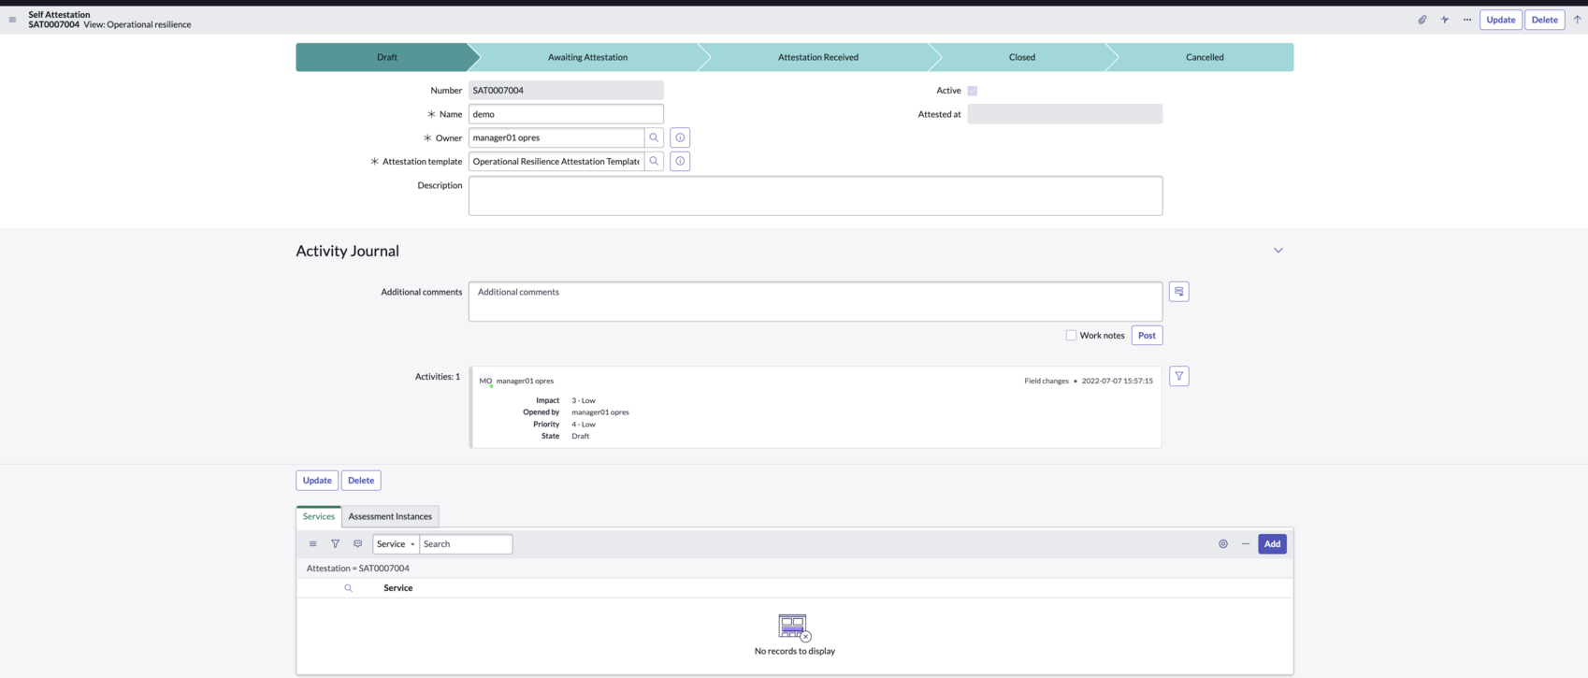Open list personalization gear icon

pyautogui.click(x=1222, y=544)
